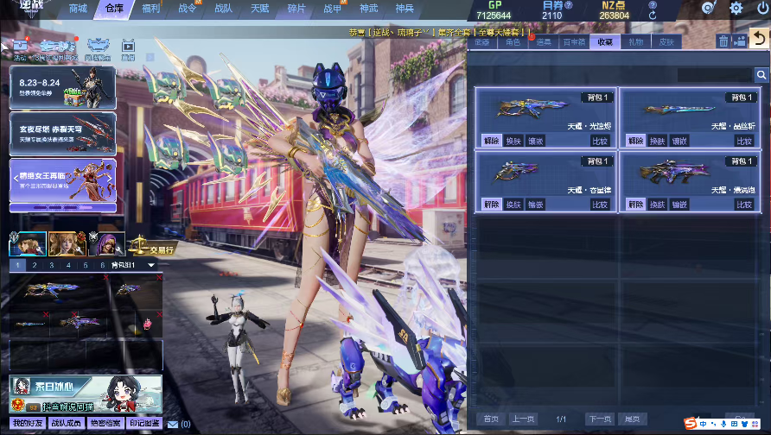Viewport: 771px width, 435px height.
Task: Select the first character portrait
Action: (x=28, y=244)
